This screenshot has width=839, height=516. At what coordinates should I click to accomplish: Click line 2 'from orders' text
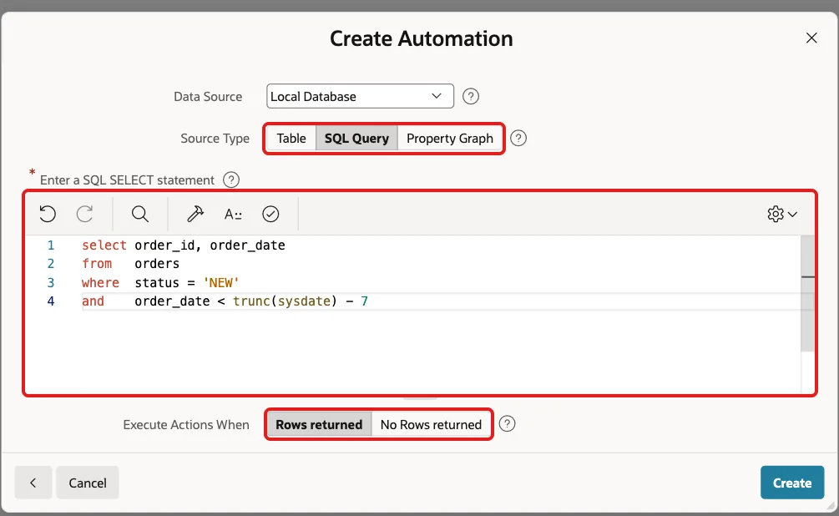click(130, 264)
